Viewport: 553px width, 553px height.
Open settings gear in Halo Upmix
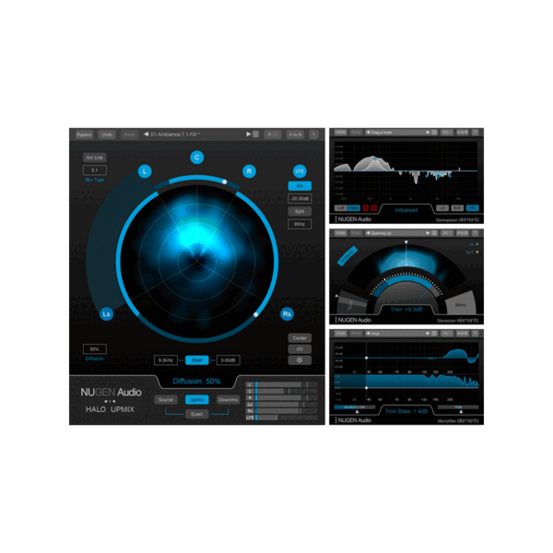(300, 360)
